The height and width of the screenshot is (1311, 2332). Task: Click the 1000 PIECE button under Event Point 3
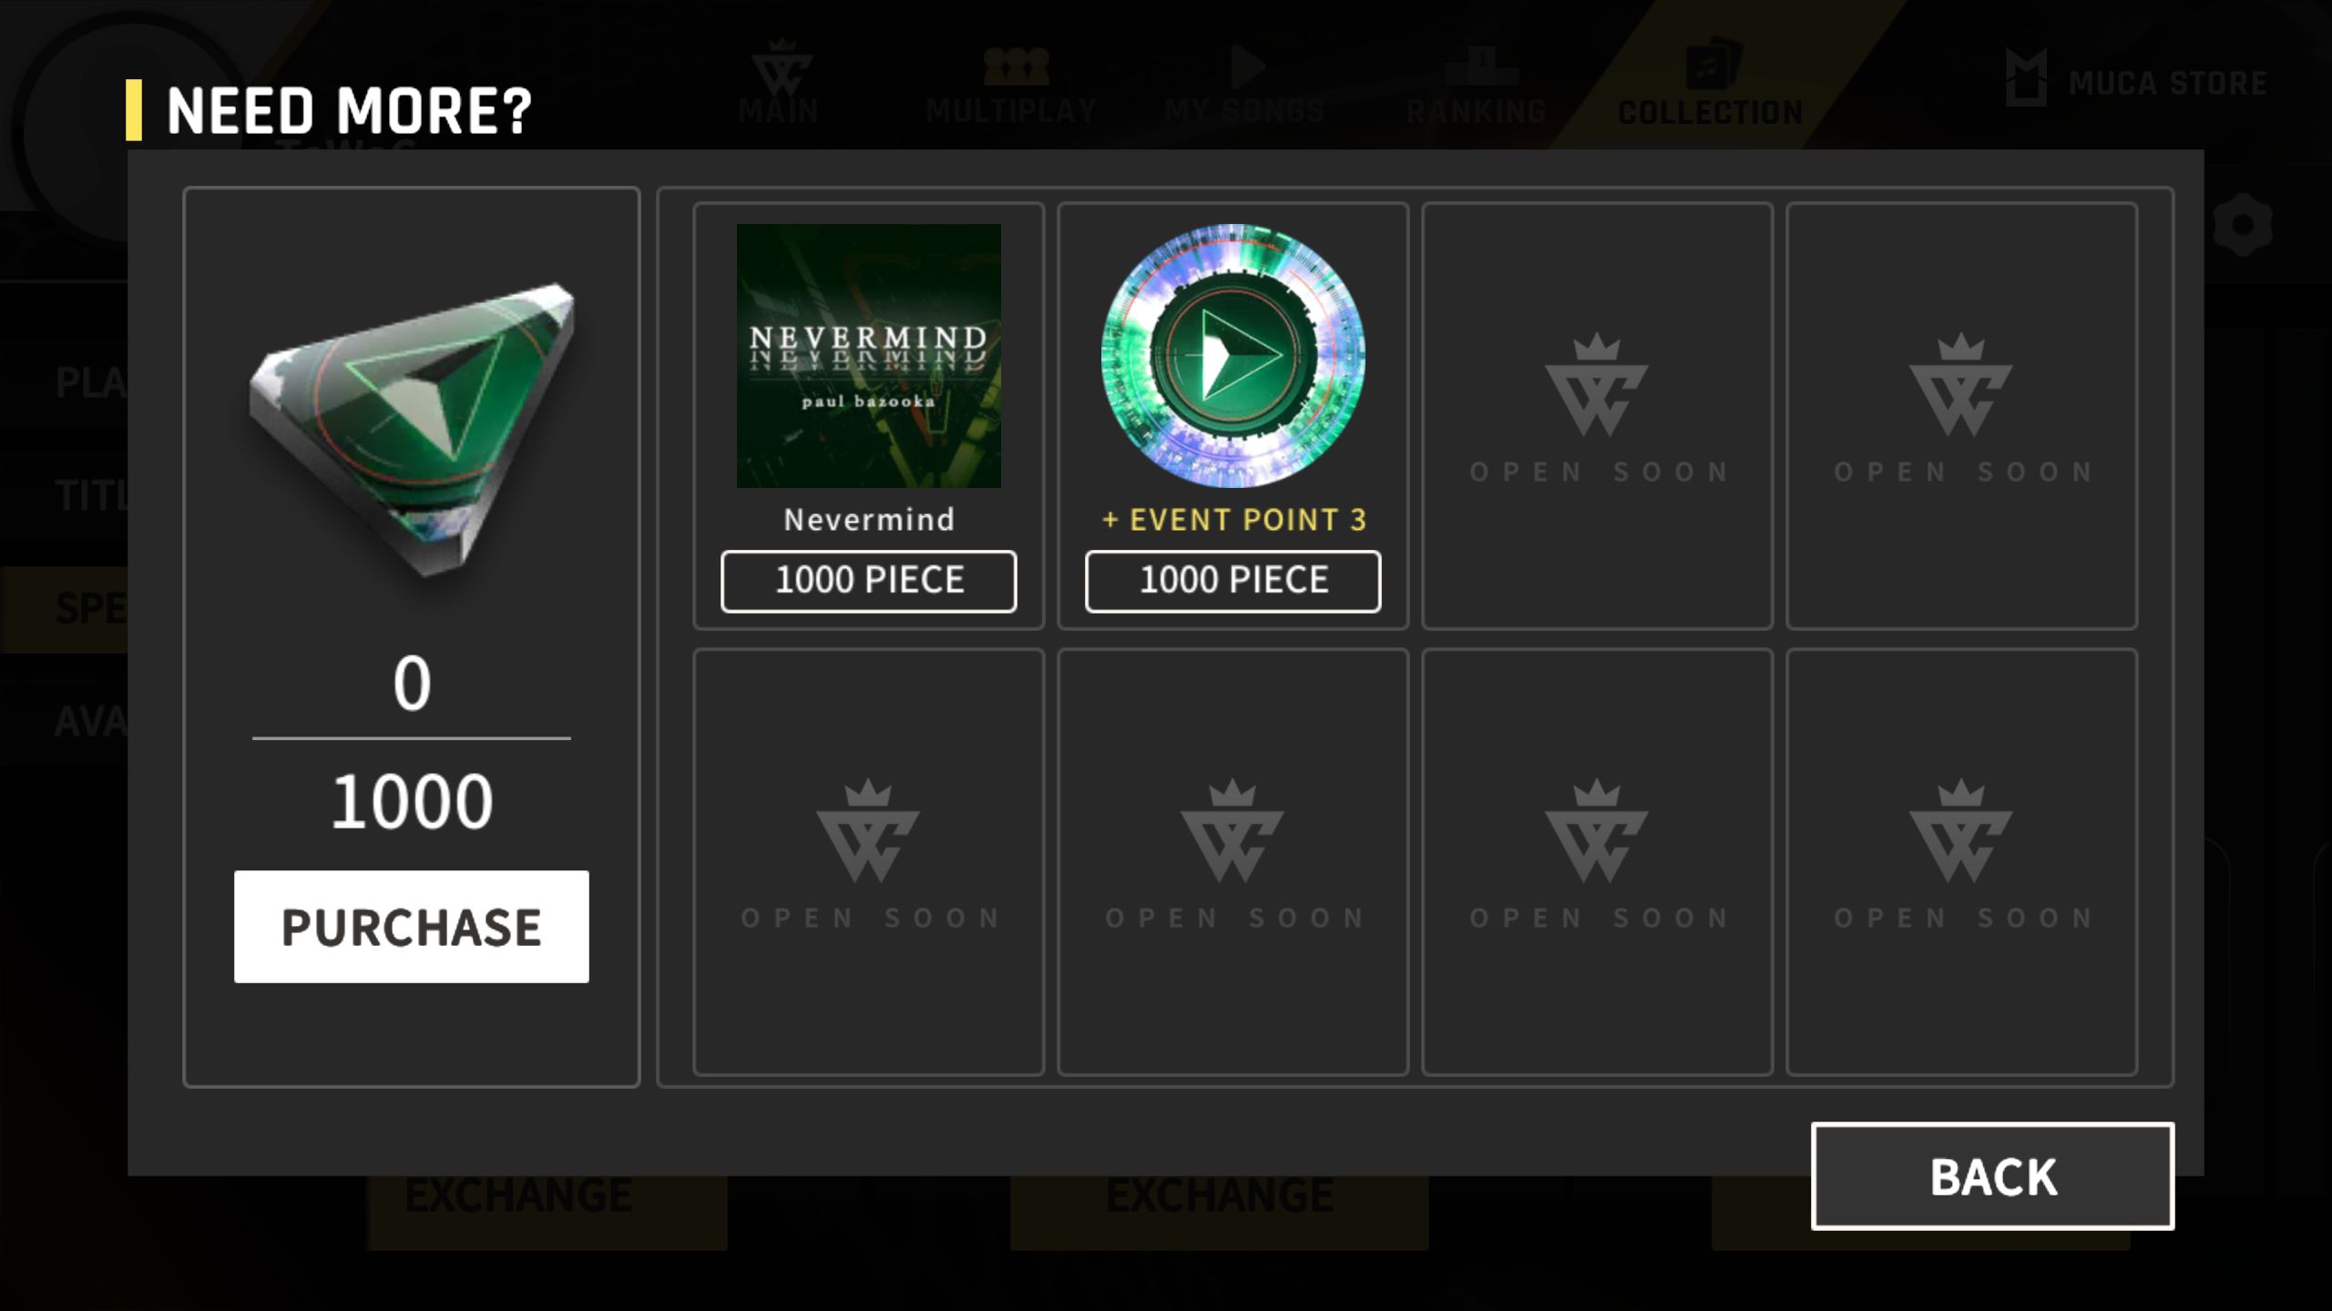[x=1232, y=581]
